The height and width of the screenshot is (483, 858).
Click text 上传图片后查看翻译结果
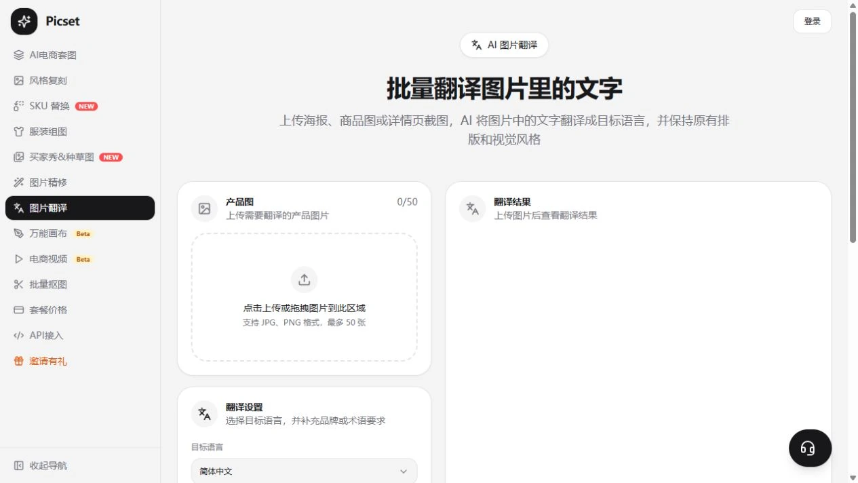pos(545,215)
